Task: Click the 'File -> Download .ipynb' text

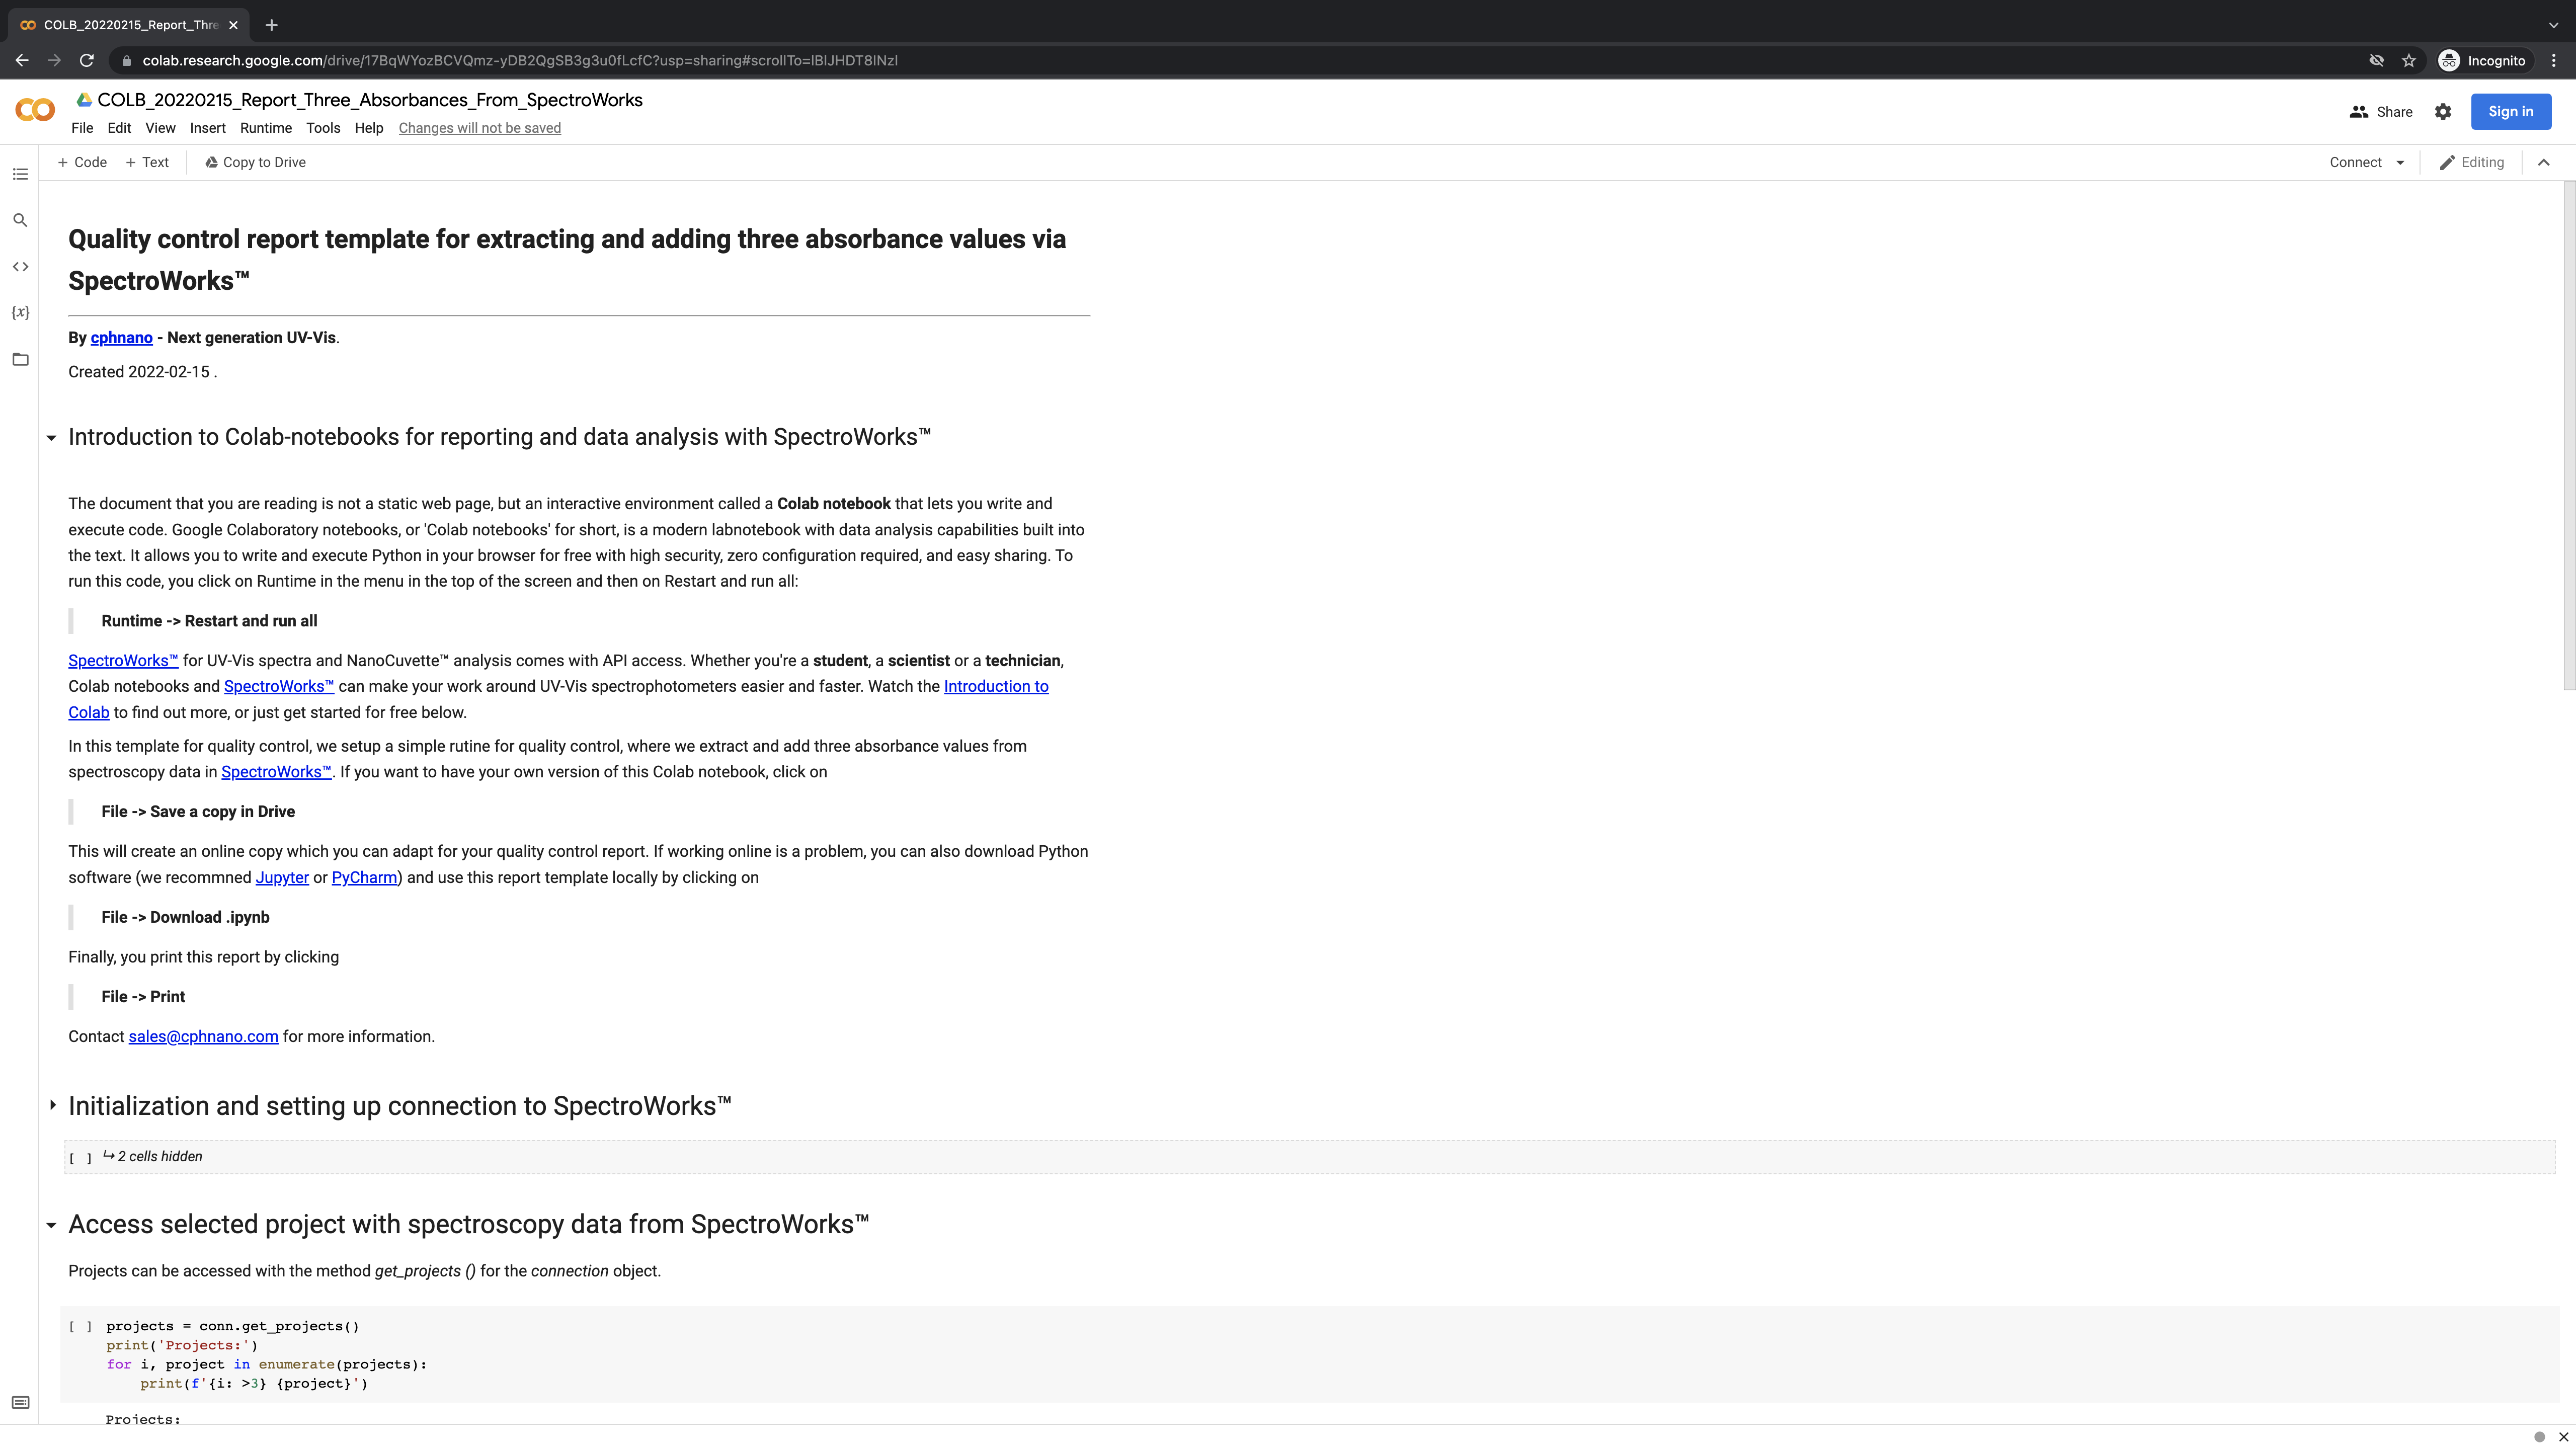Action: point(185,918)
